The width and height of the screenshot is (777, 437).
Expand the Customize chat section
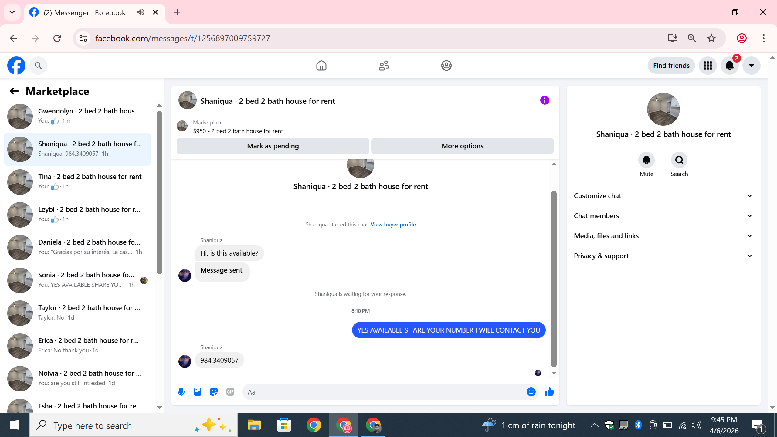[x=663, y=196]
